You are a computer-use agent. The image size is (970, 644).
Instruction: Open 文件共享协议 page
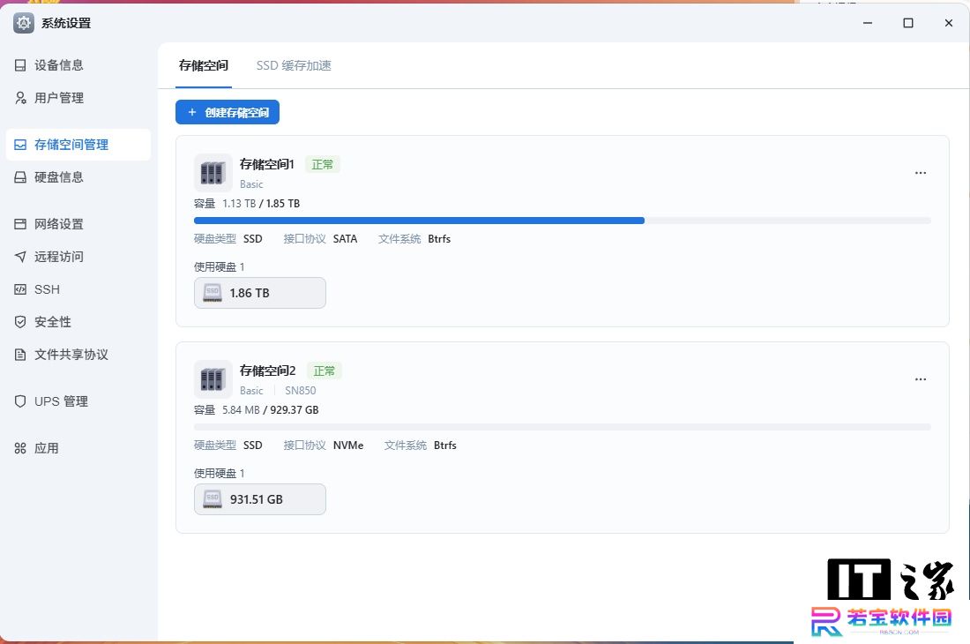pos(78,355)
